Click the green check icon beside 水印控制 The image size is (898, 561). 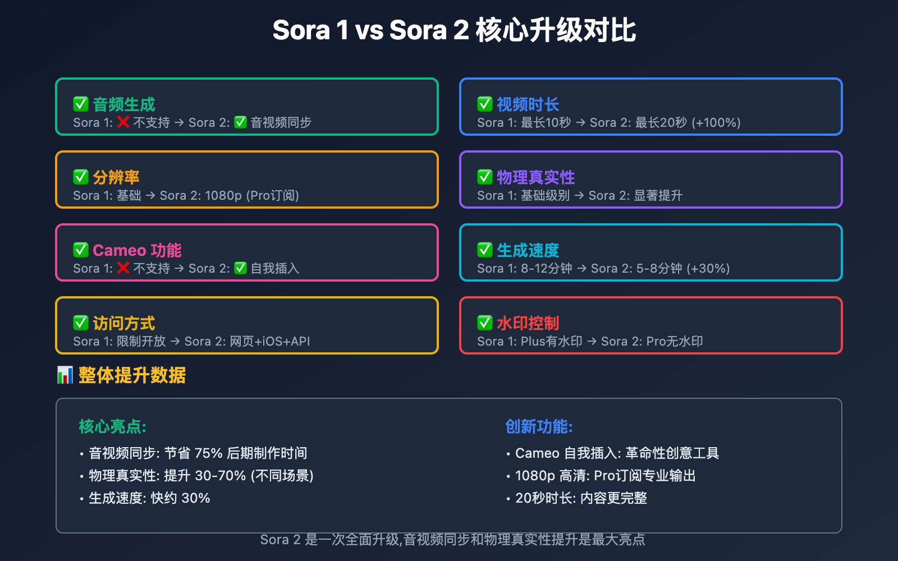click(x=484, y=323)
